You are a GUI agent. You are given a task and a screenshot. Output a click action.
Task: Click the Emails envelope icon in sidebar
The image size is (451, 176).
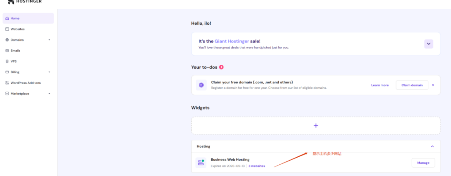[7, 51]
